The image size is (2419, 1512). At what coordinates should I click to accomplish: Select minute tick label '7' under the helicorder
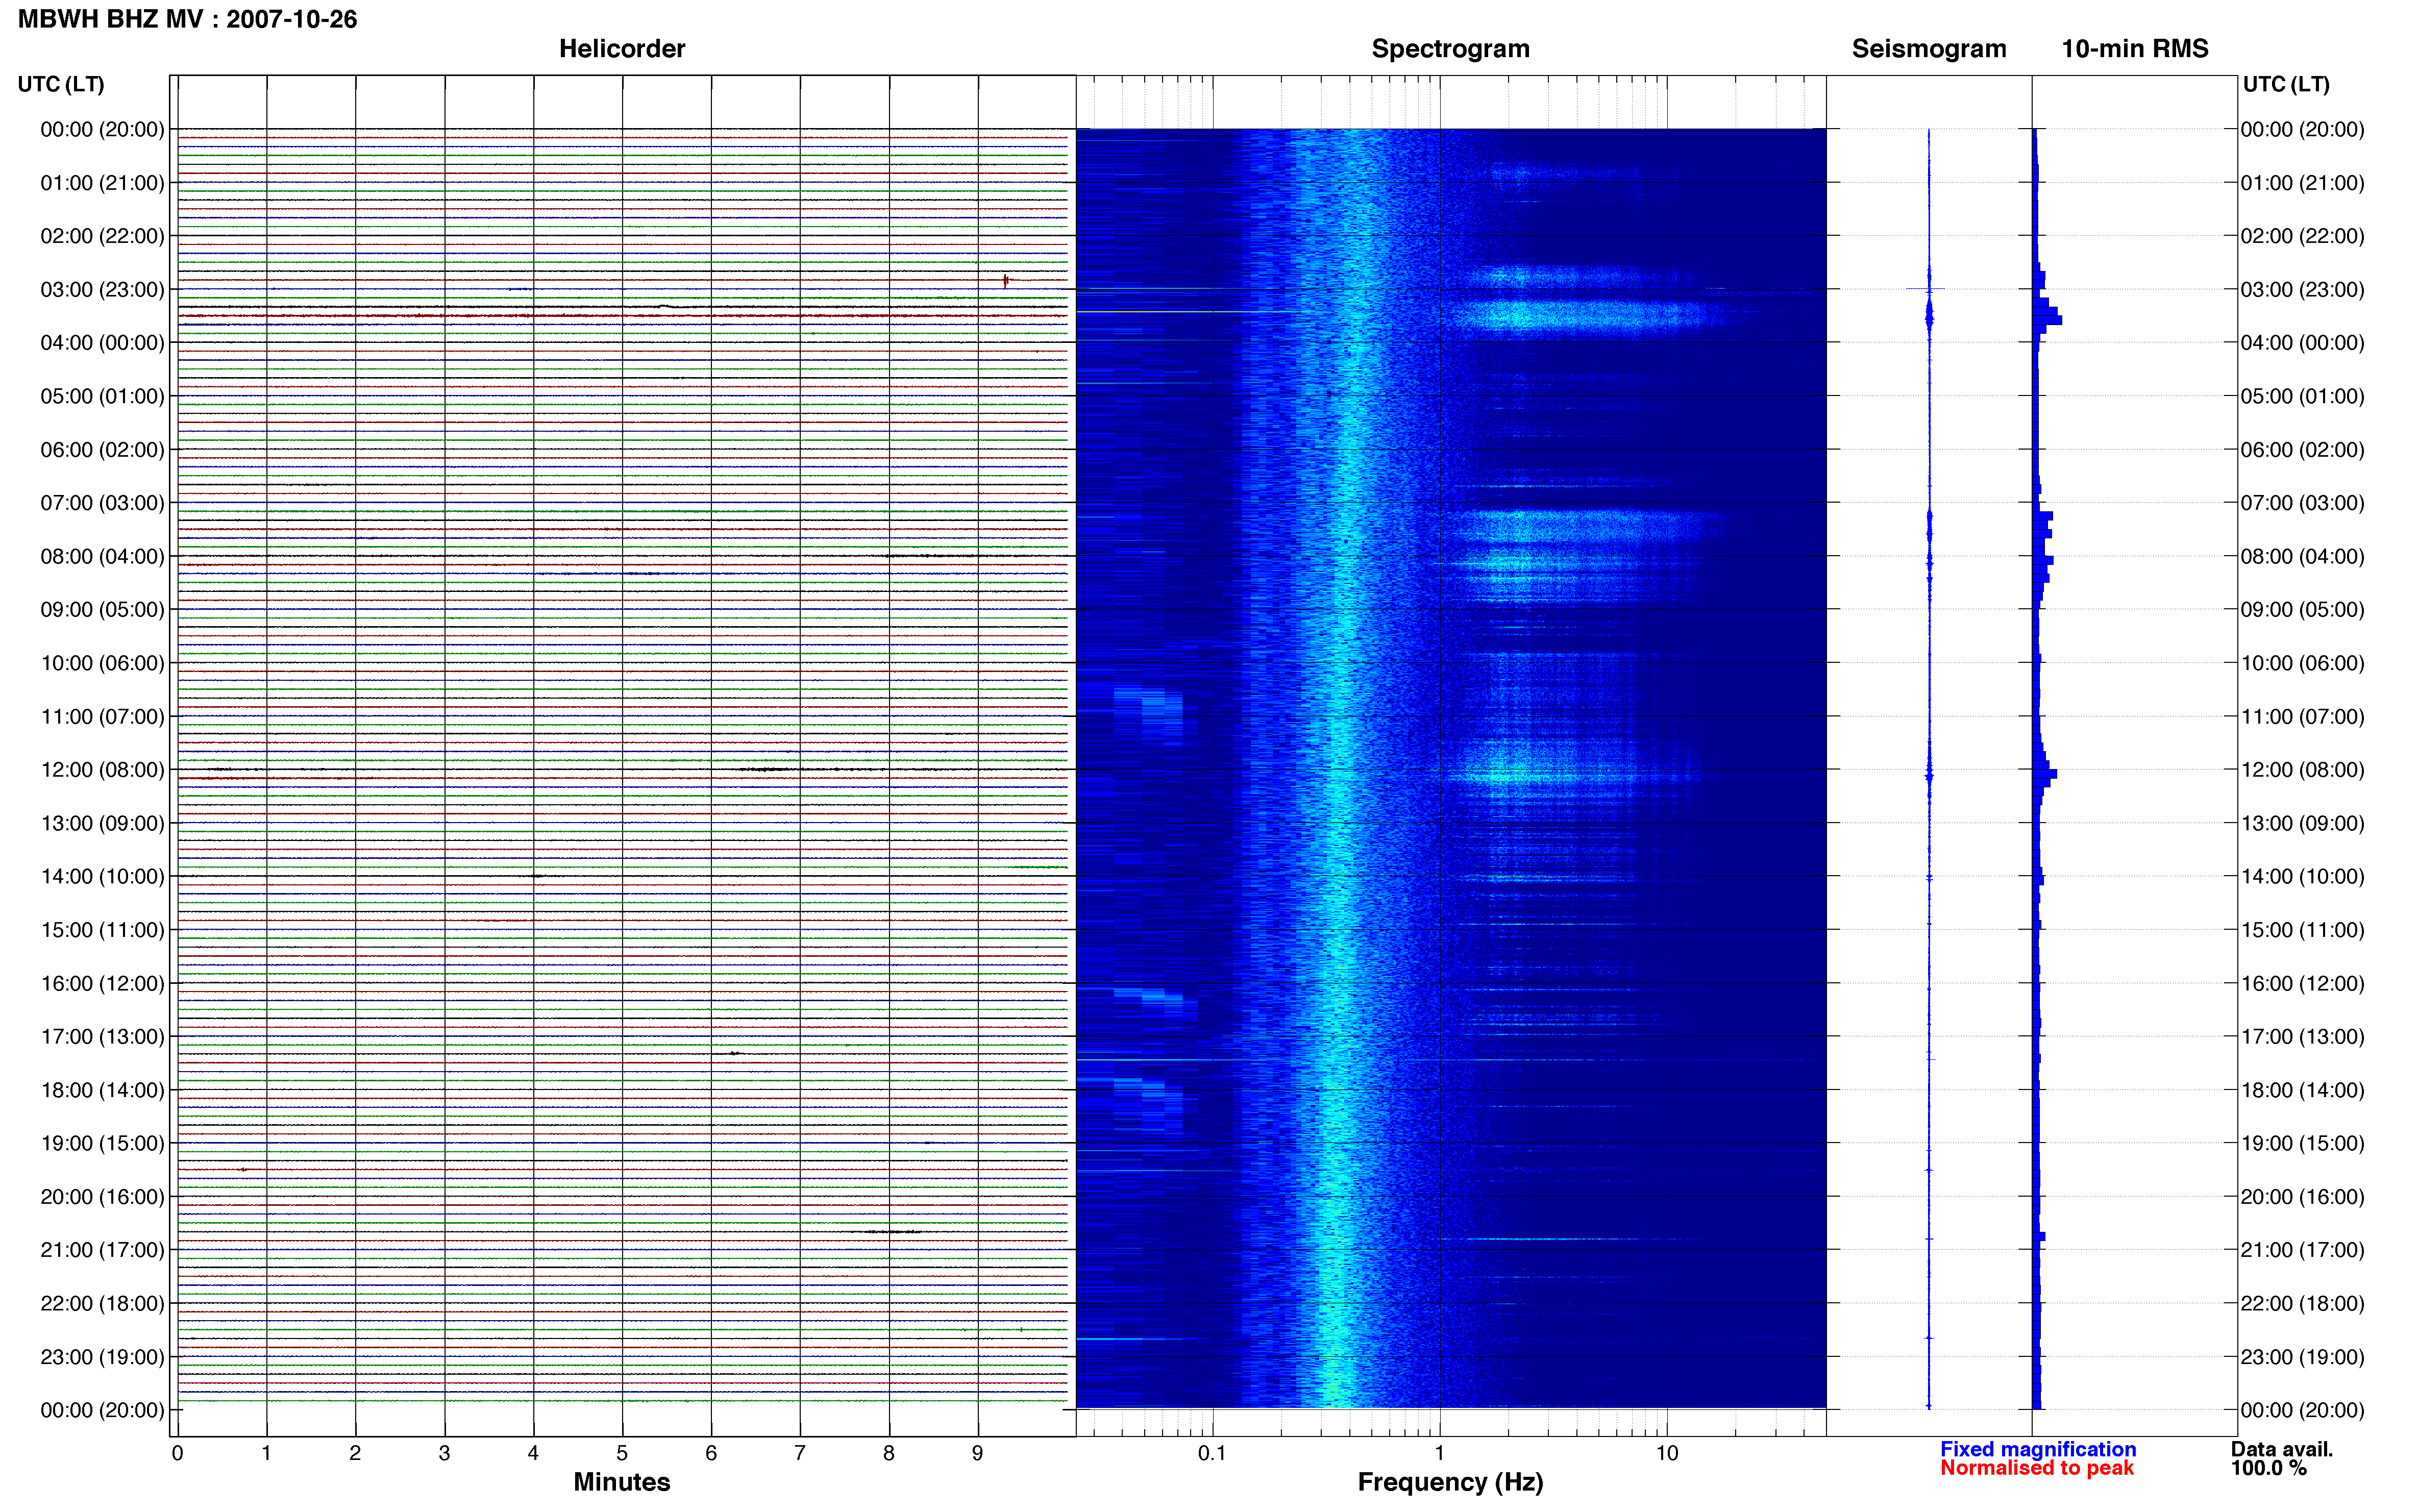[799, 1454]
